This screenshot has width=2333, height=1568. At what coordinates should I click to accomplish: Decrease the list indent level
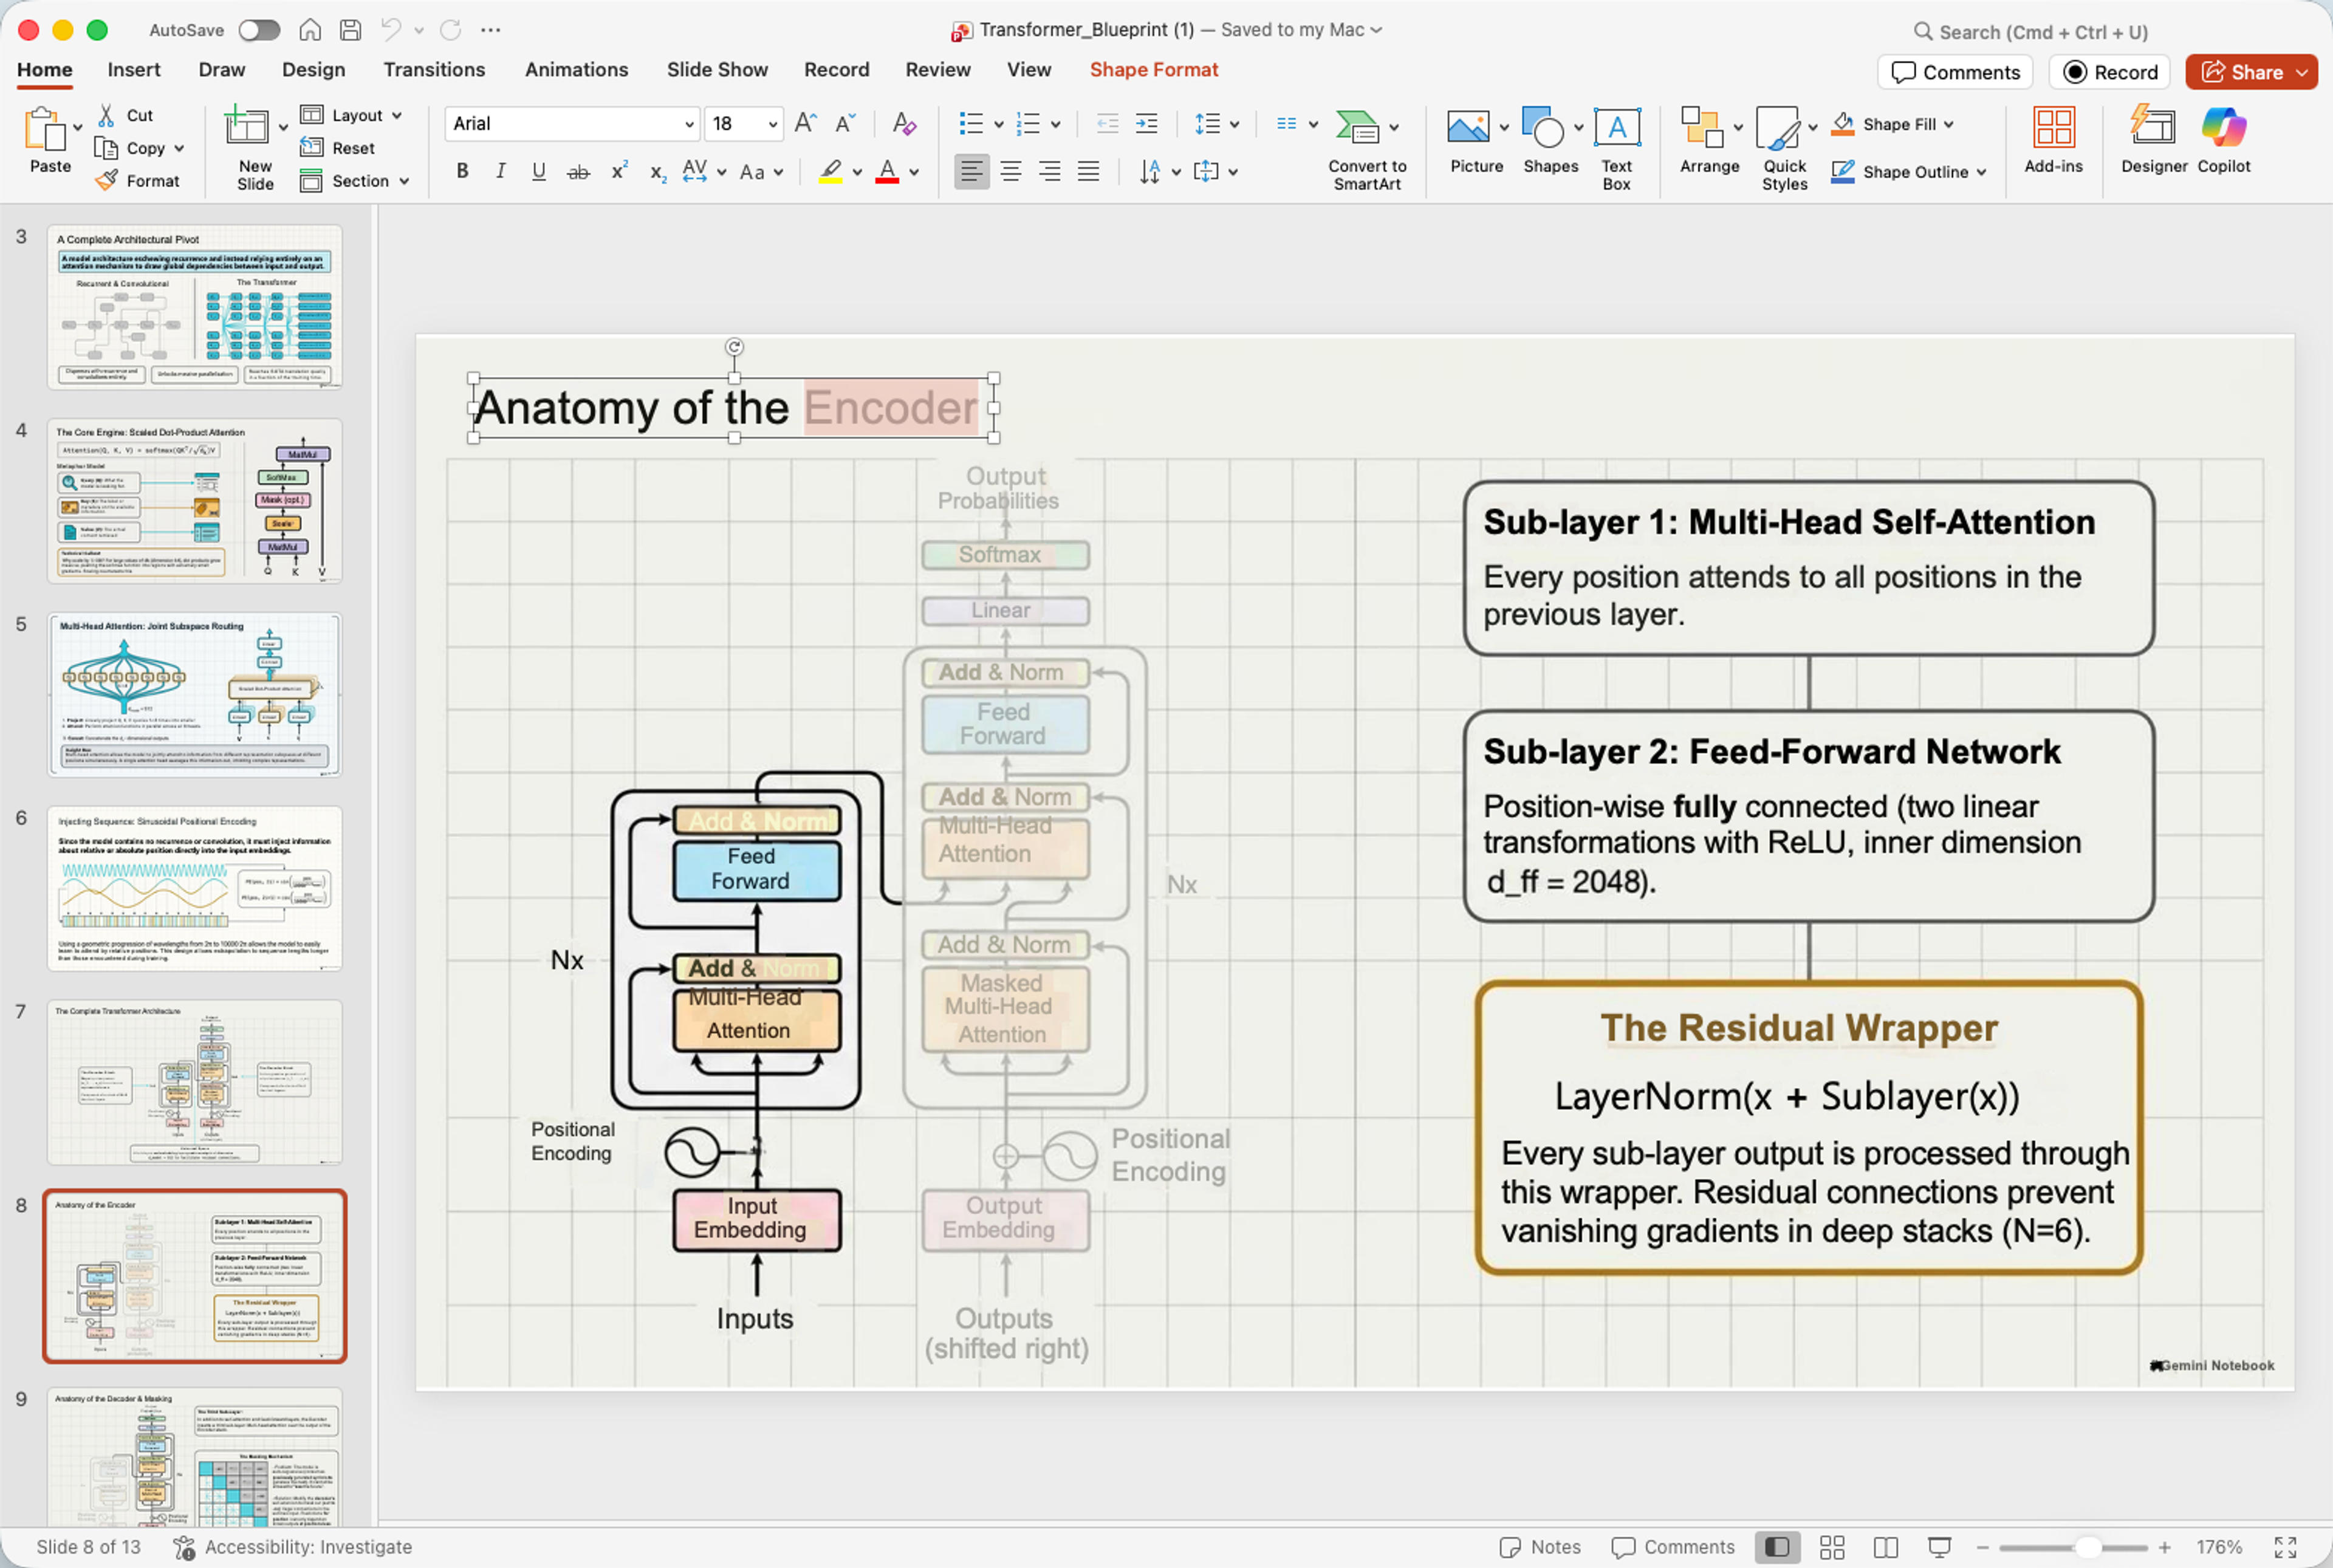pos(1107,123)
